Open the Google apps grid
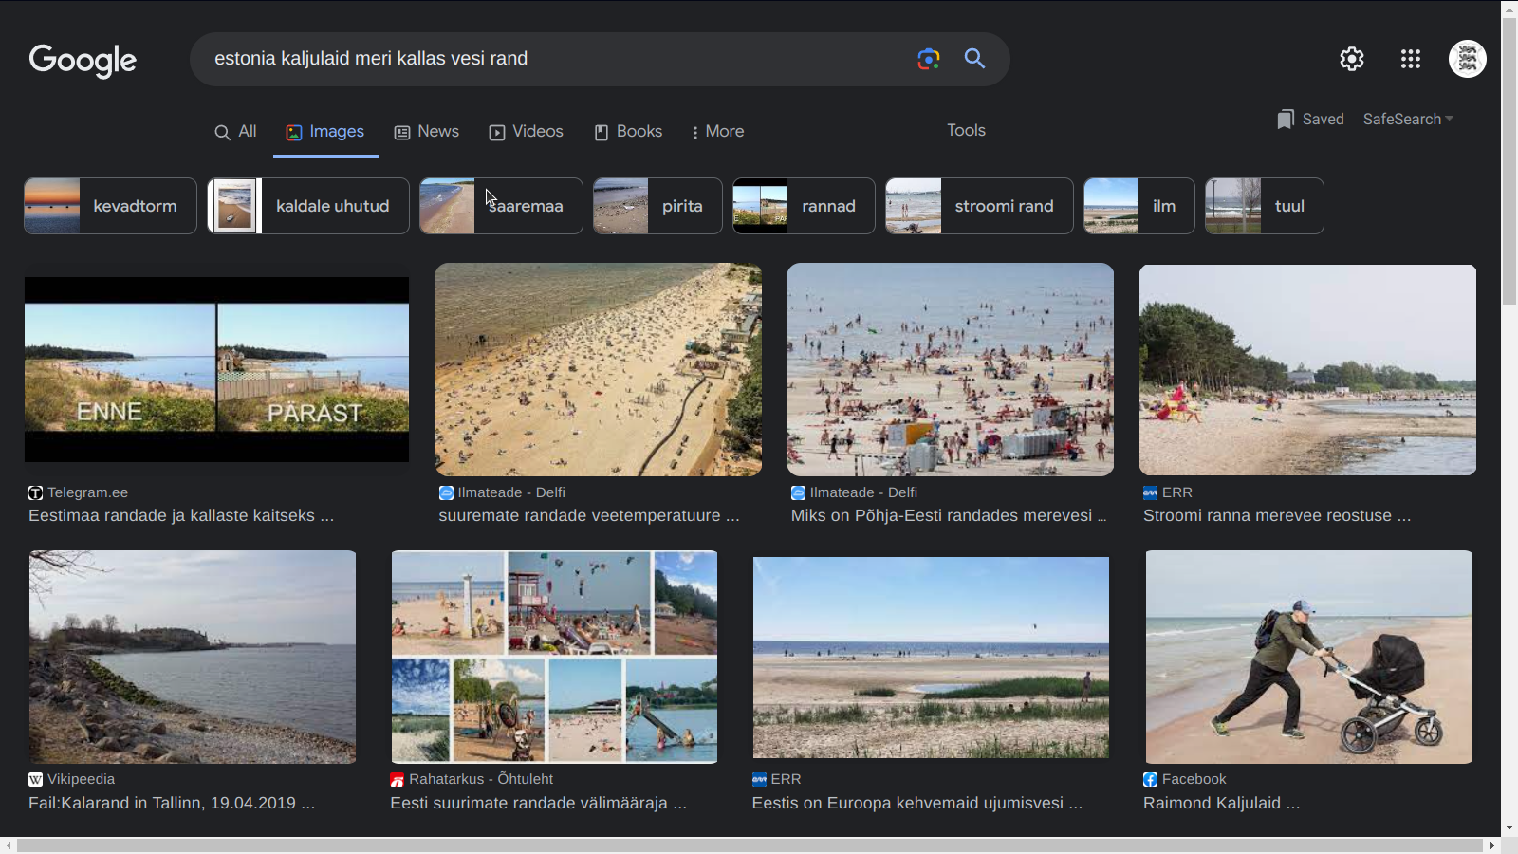 [x=1410, y=59]
